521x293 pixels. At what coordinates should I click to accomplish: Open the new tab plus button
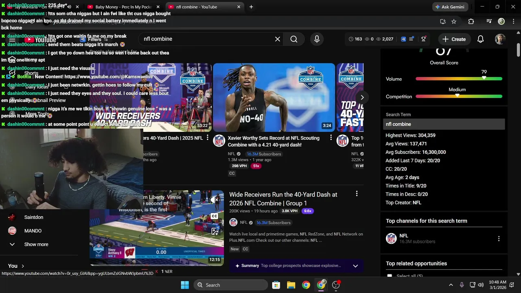tap(251, 7)
